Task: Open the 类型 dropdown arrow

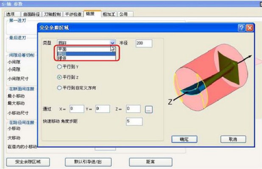Action: pos(112,43)
